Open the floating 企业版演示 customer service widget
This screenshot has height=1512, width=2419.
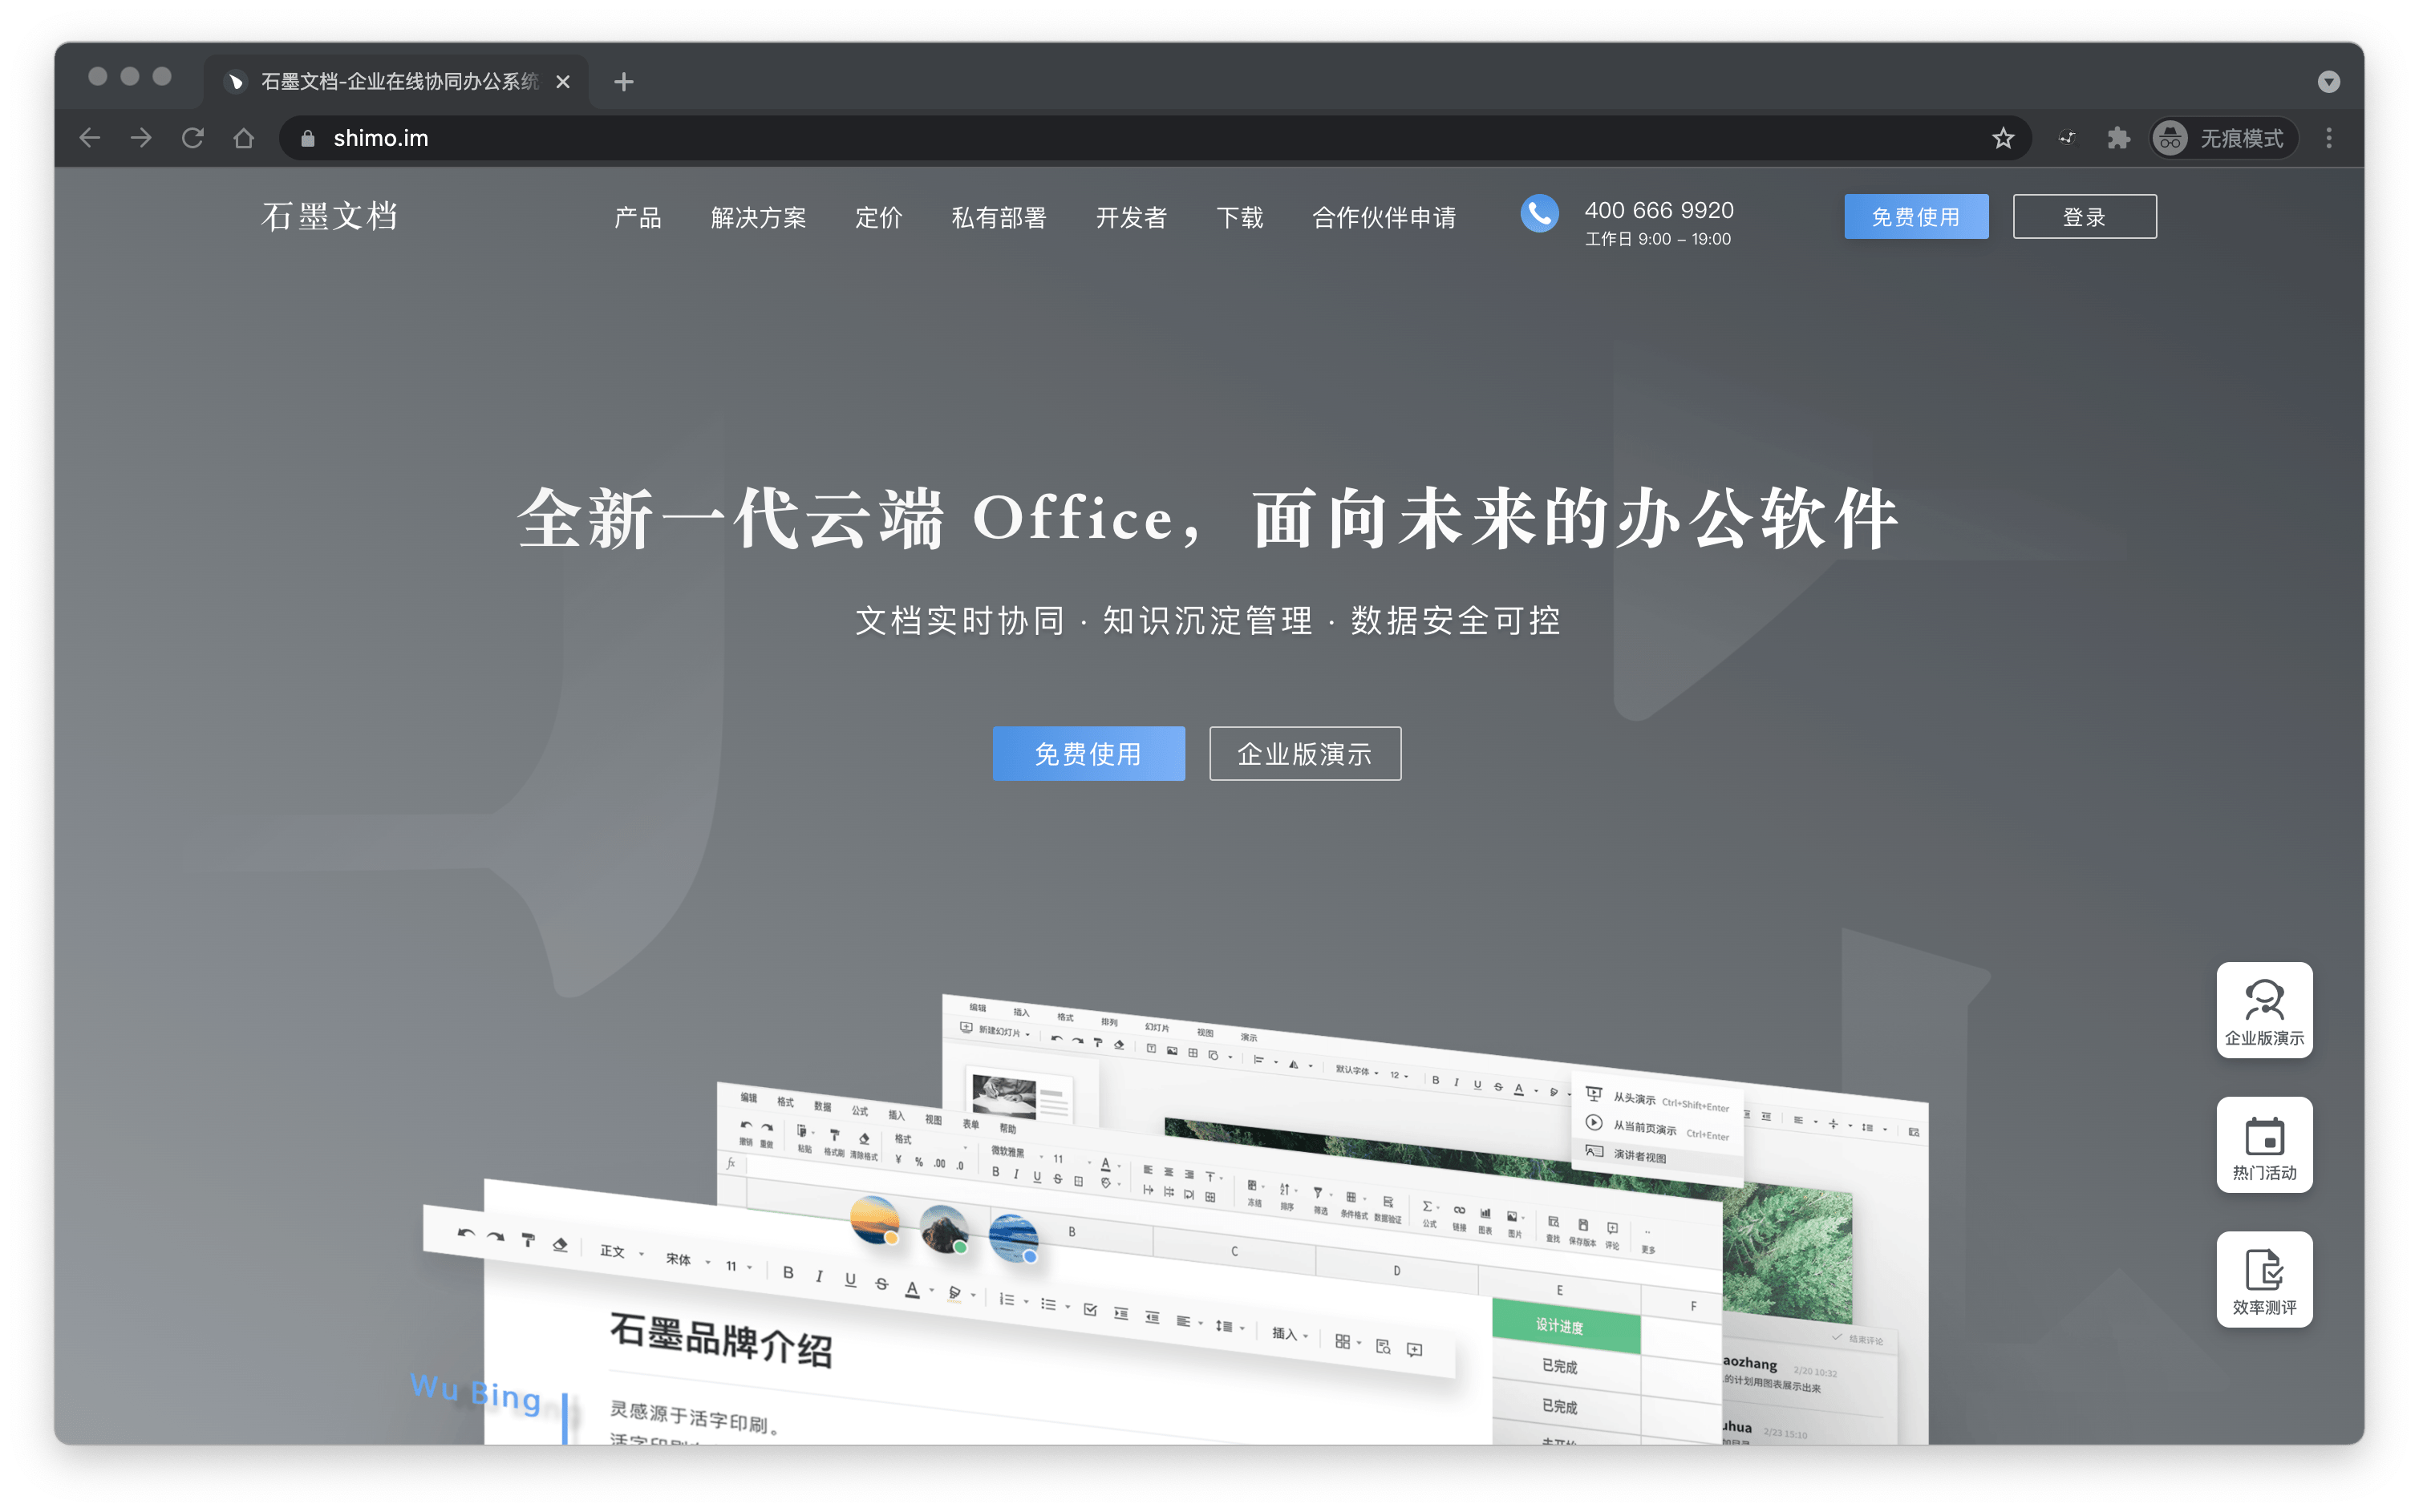tap(2264, 1010)
